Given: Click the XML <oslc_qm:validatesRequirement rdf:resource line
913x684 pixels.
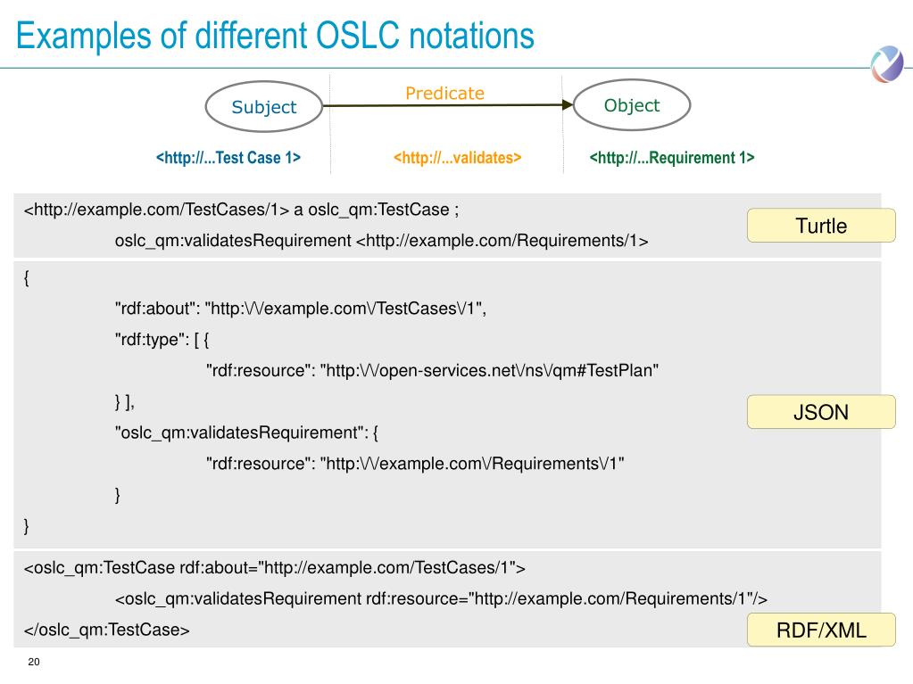Looking at the screenshot, I should [x=441, y=598].
